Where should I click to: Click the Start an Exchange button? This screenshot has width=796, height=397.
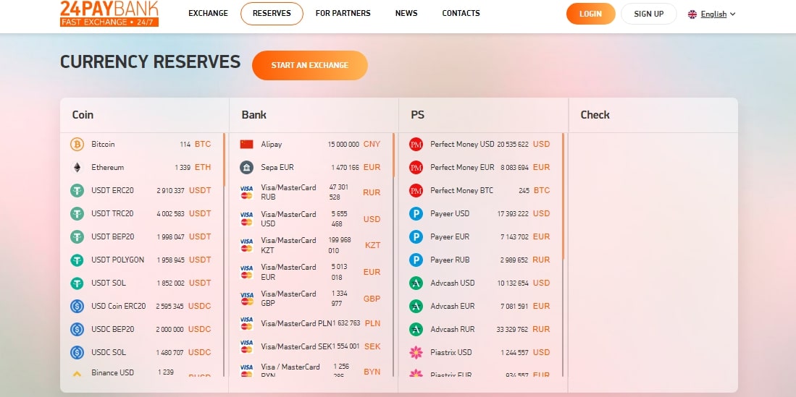[310, 65]
